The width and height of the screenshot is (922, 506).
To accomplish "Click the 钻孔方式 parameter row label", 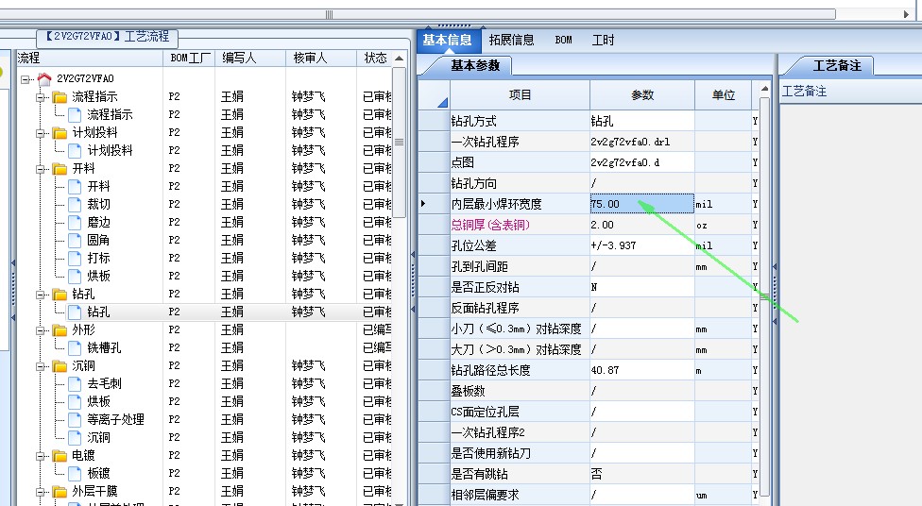I will (474, 121).
